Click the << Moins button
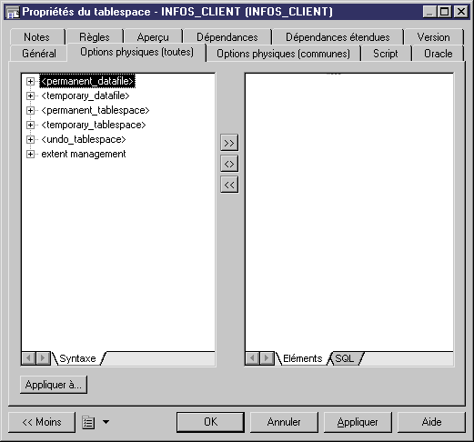Screen dimensions: 474x442 click(42, 422)
